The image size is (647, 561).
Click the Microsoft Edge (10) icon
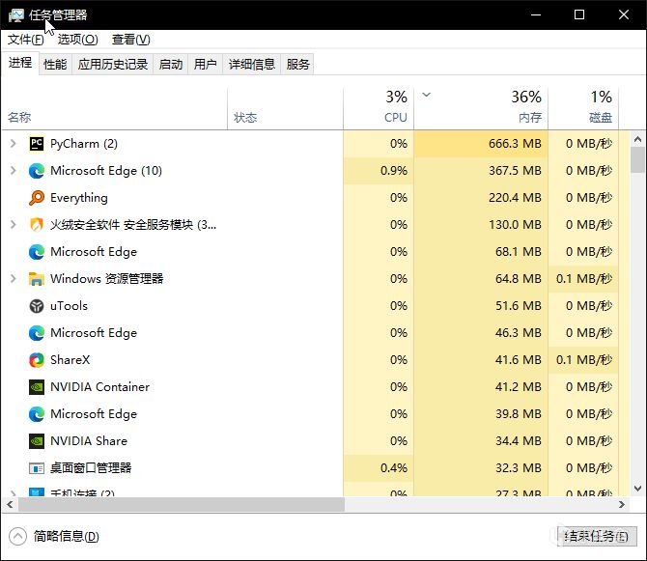point(37,171)
